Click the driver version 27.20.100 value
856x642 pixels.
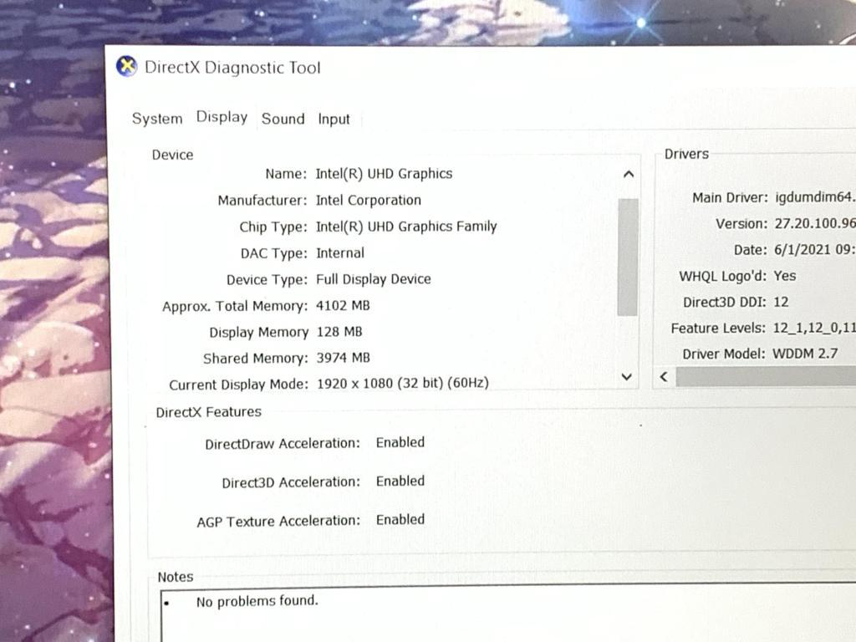coord(814,223)
